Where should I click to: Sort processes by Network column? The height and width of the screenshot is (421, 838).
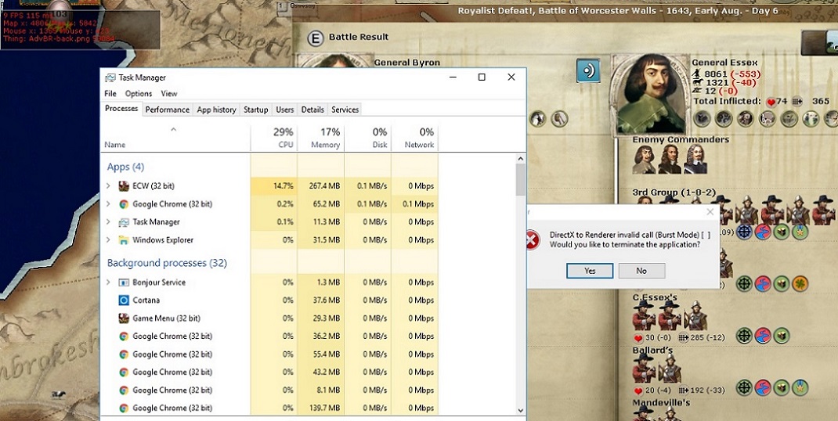pos(415,138)
